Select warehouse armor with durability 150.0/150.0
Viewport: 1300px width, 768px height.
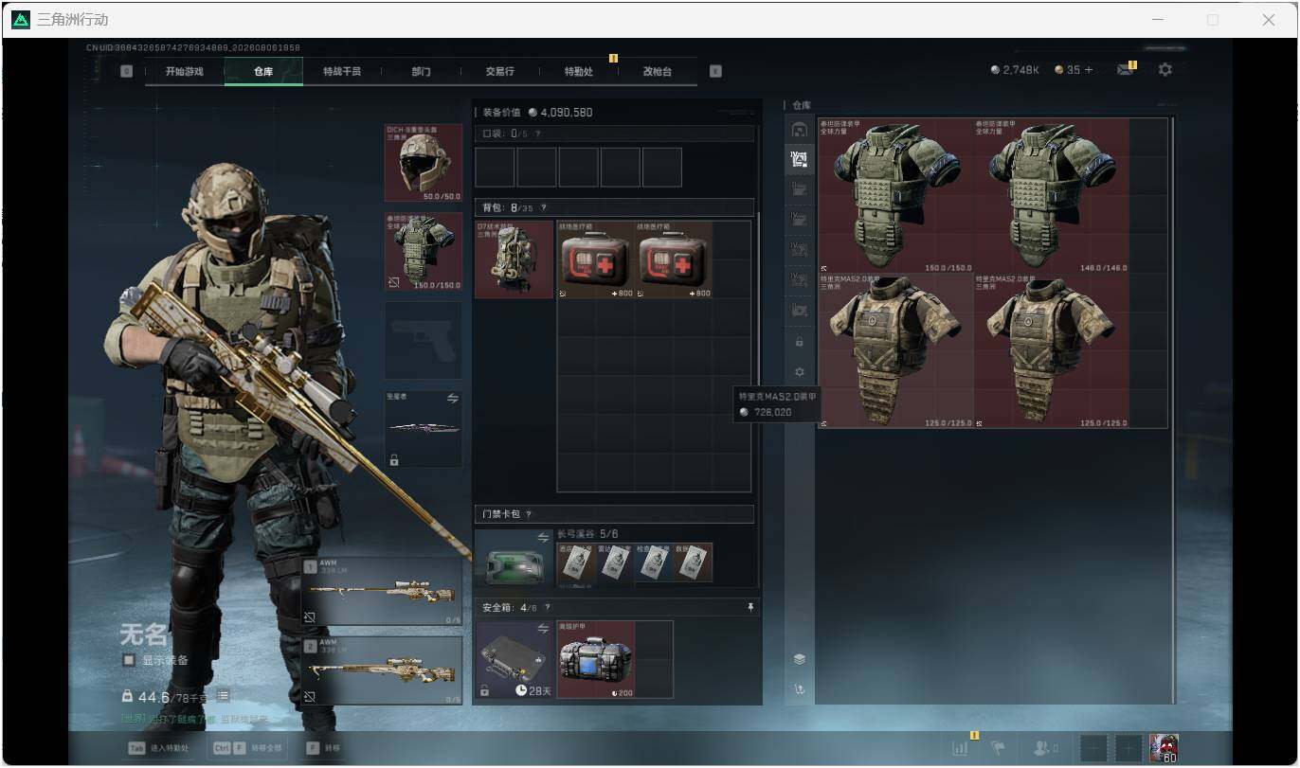896,196
